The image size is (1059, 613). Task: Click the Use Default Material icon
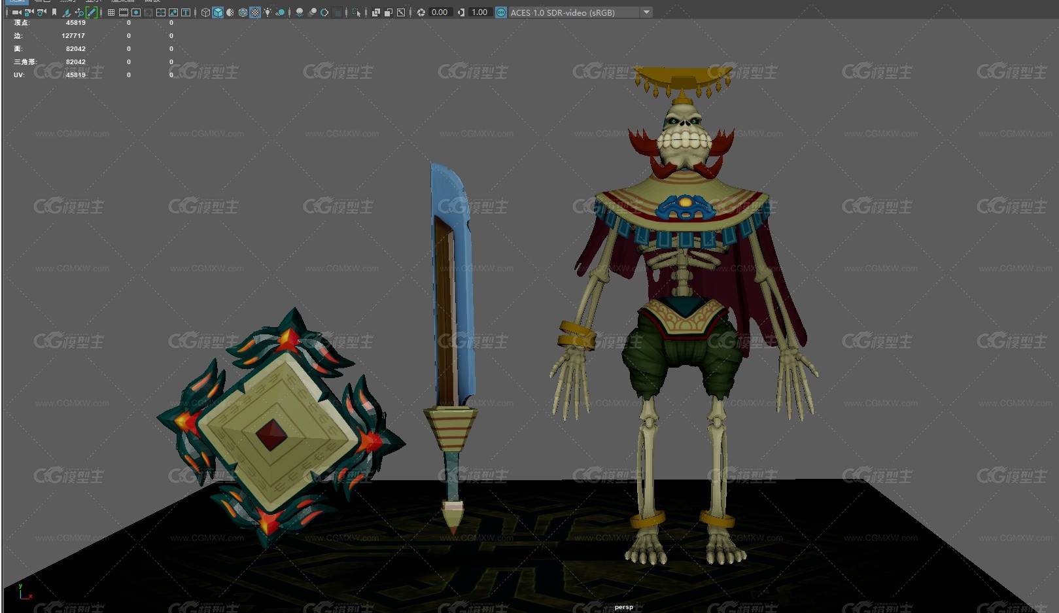[230, 12]
